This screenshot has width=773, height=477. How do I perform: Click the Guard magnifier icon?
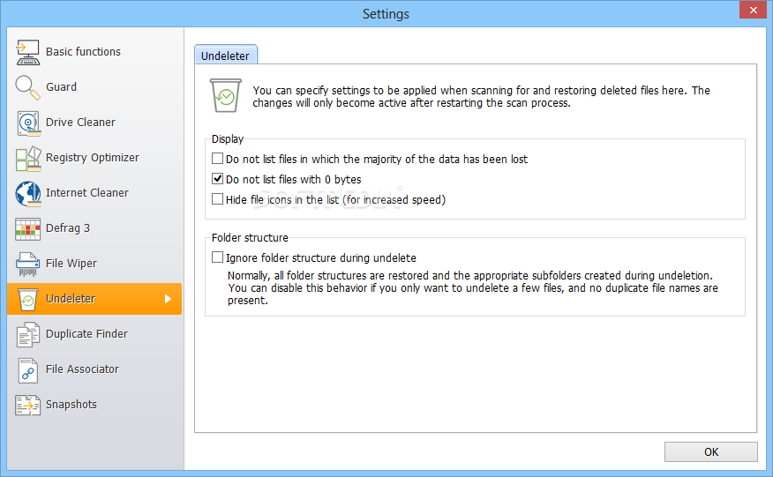pos(27,87)
